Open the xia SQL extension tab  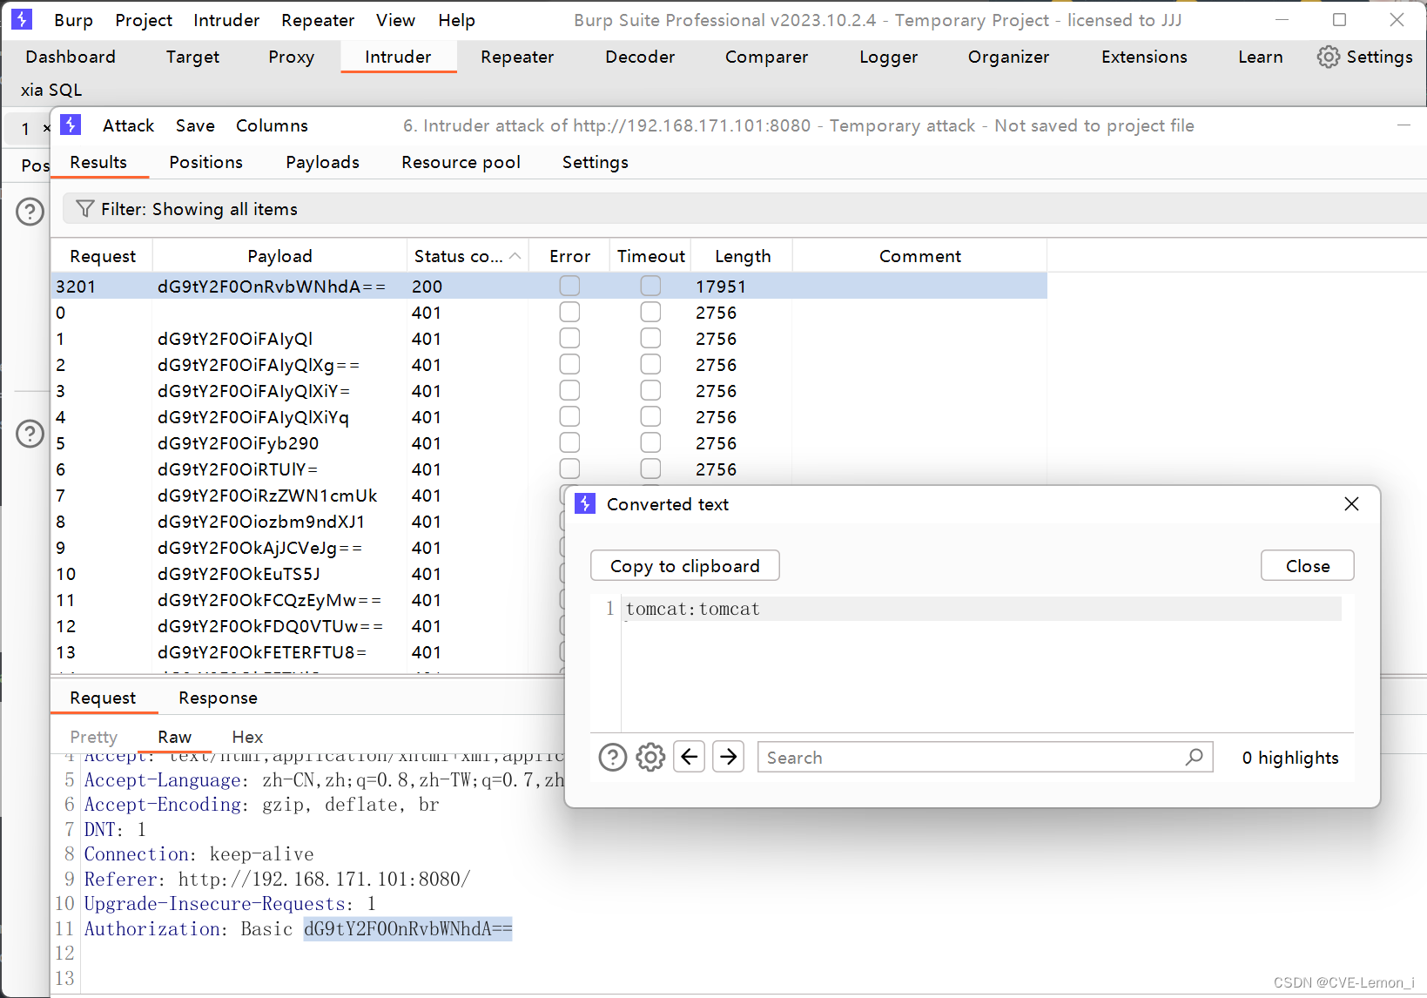51,90
